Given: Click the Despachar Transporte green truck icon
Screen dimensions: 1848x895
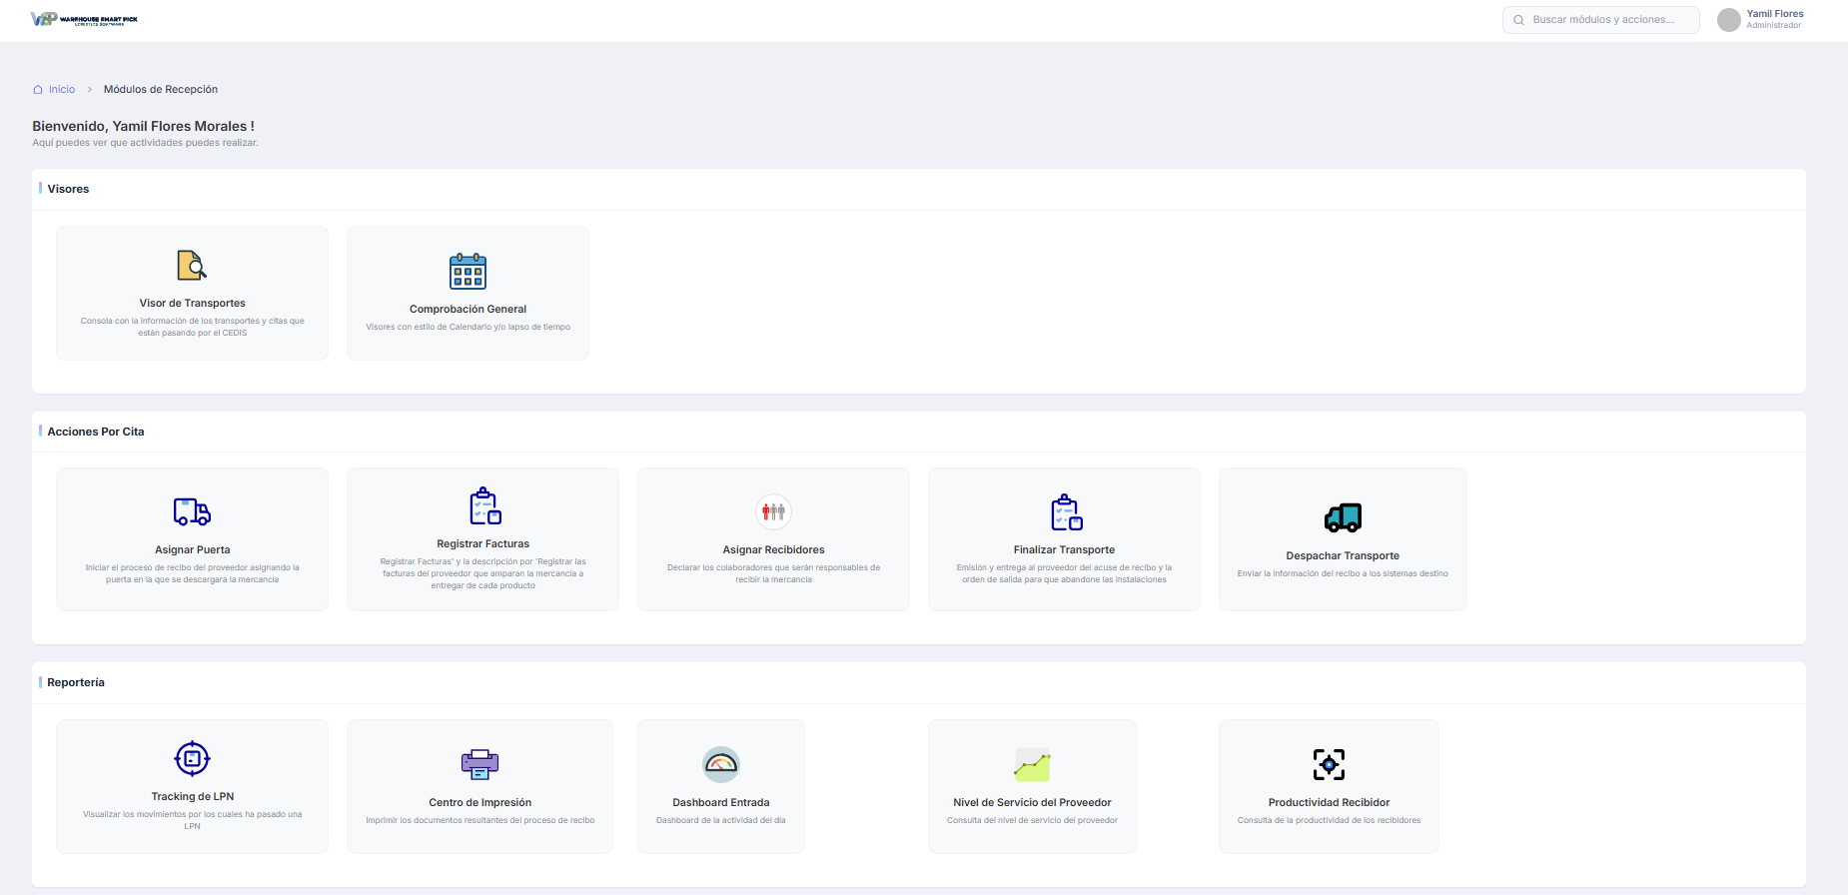Looking at the screenshot, I should (1343, 517).
